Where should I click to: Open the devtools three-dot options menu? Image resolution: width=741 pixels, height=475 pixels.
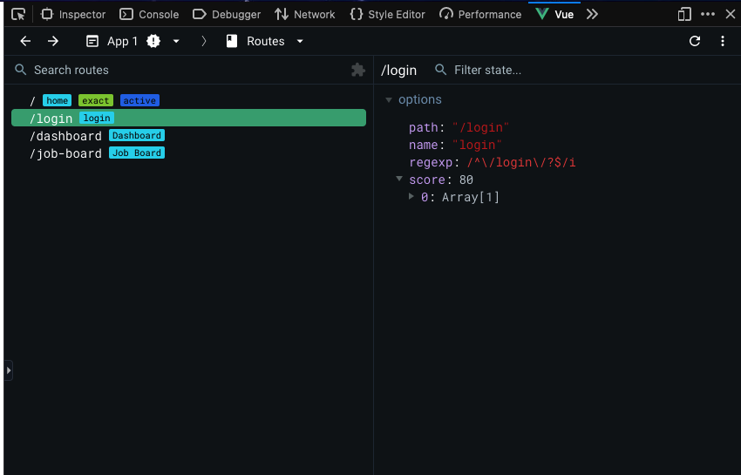pos(708,14)
